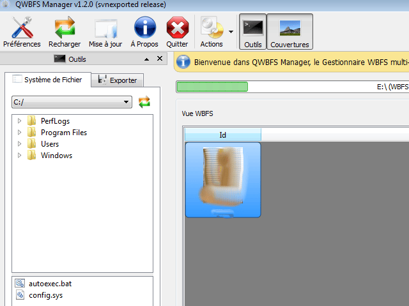Open the C:/ drive dropdown

tap(72, 102)
